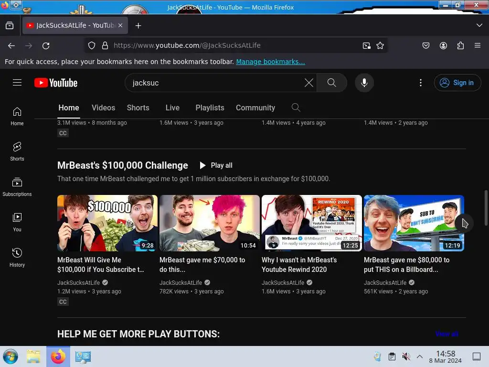The image size is (489, 367).
Task: Open title 'Why I wasn't in MrBeast's Youtube Rewind 2020'
Action: coord(299,265)
